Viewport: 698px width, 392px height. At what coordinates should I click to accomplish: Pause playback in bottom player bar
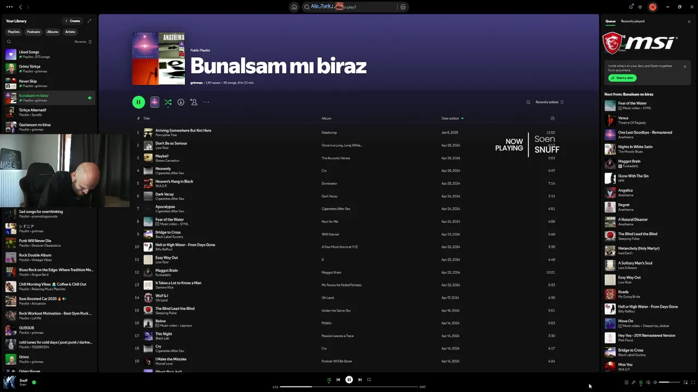349,379
